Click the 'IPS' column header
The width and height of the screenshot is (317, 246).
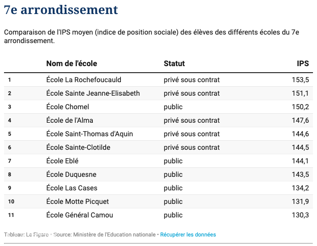[x=302, y=64]
